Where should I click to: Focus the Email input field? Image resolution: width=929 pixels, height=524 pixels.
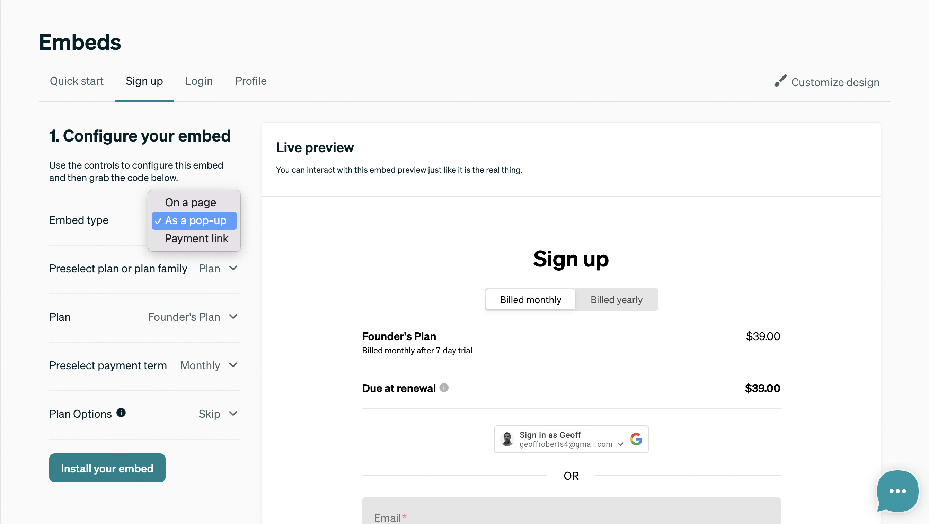coord(571,511)
